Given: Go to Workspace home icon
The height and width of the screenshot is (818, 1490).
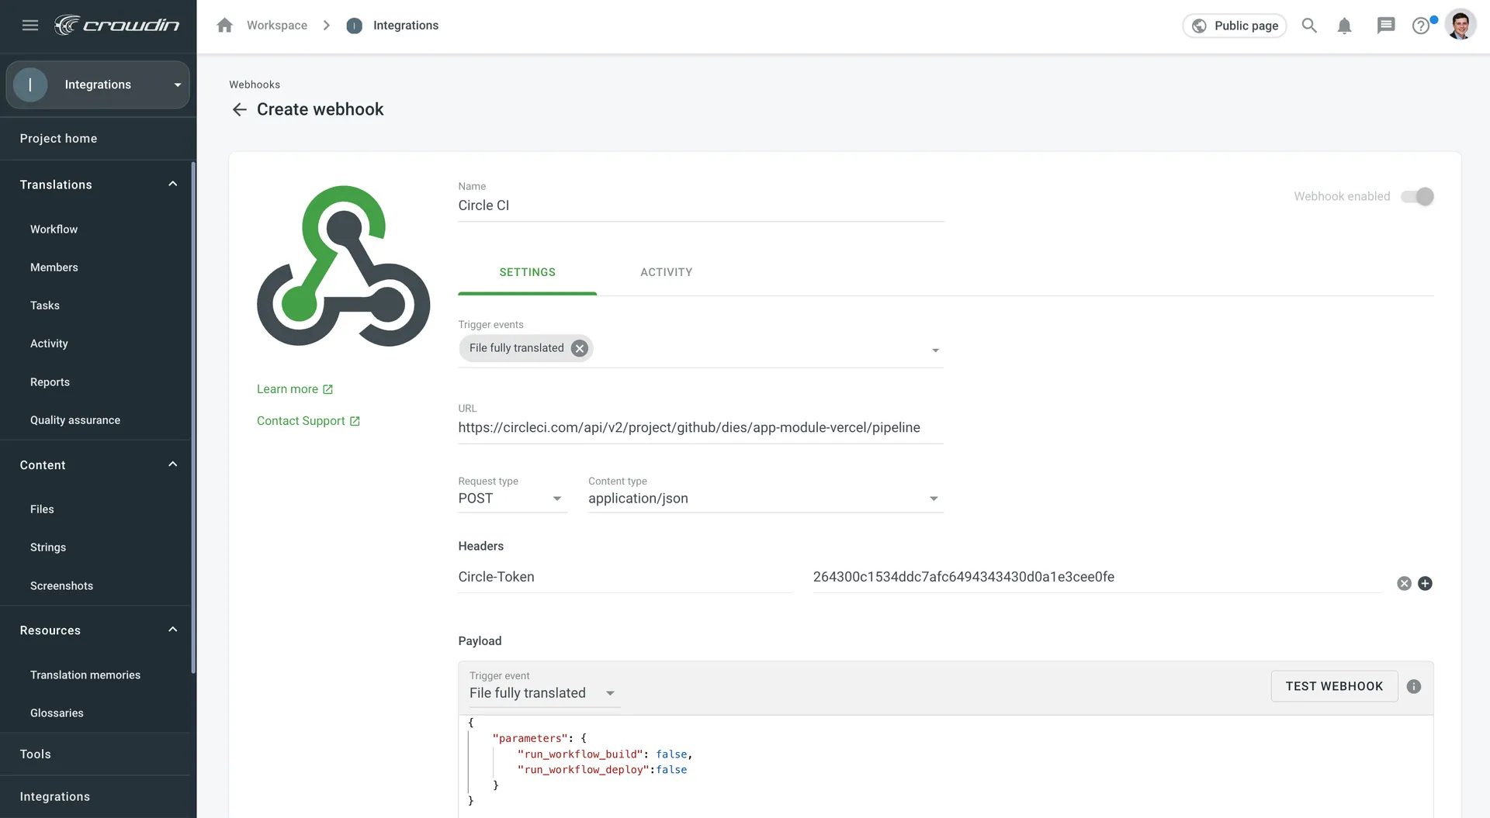Looking at the screenshot, I should pos(225,26).
